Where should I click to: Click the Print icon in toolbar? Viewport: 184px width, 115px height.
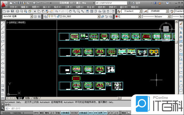[17, 11]
